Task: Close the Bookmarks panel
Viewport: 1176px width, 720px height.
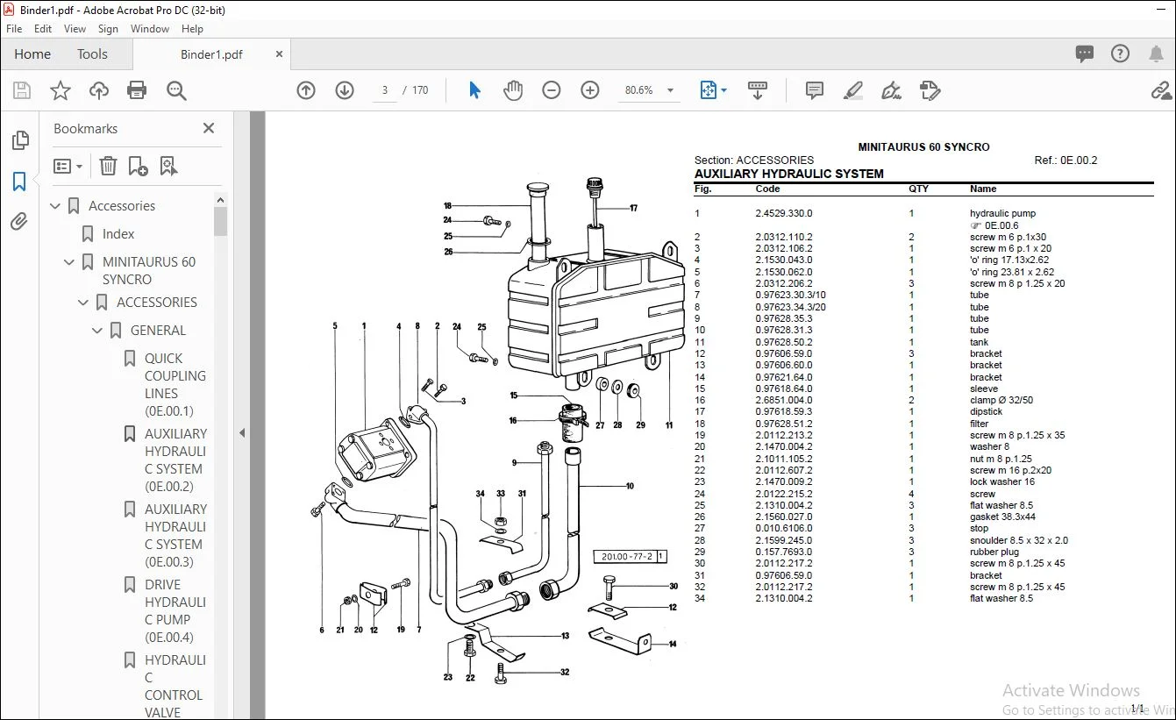Action: pyautogui.click(x=209, y=128)
